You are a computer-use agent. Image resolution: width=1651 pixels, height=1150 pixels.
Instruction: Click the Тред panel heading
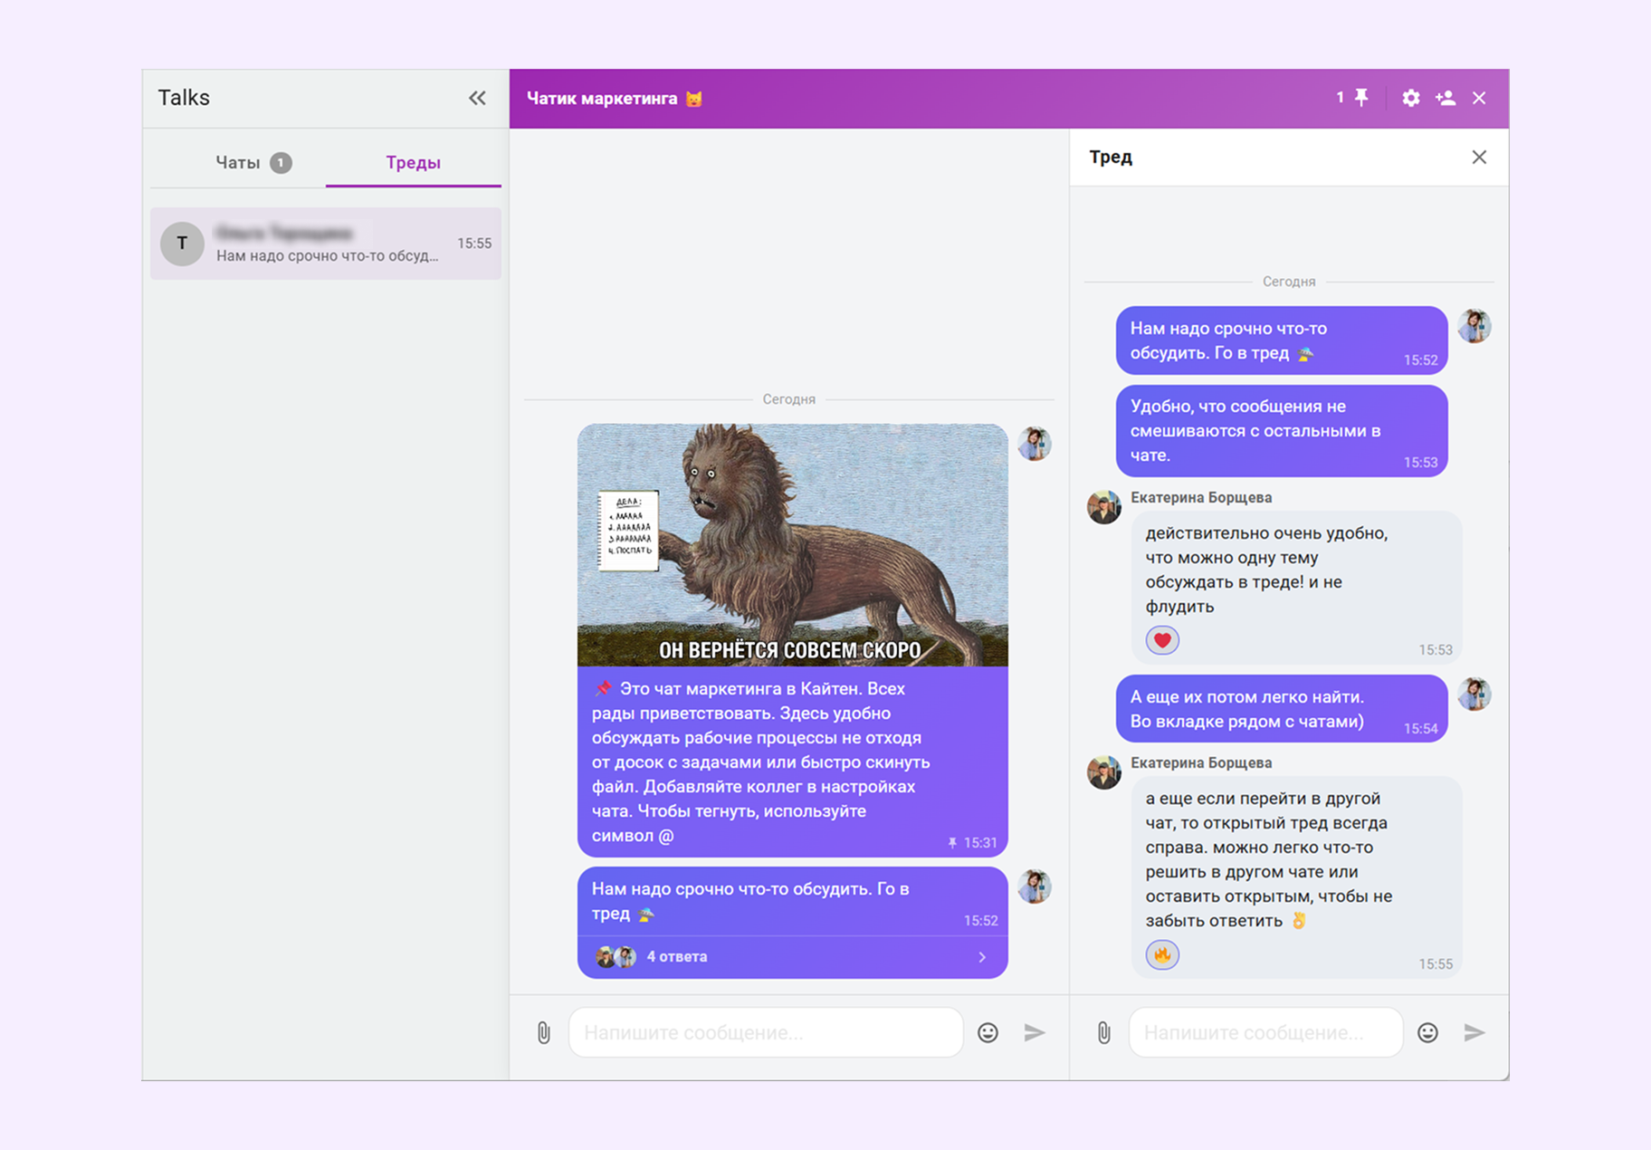[1111, 158]
